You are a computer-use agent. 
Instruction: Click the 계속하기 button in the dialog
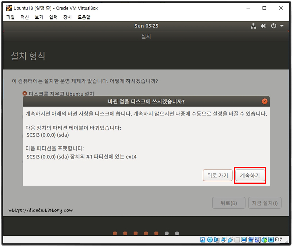tap(250, 175)
